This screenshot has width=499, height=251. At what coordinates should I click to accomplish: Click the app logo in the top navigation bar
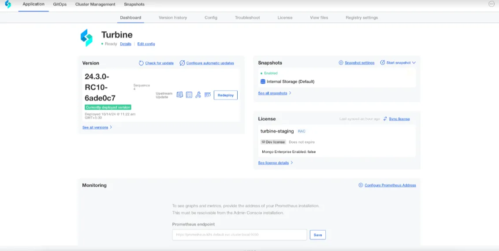click(x=8, y=4)
